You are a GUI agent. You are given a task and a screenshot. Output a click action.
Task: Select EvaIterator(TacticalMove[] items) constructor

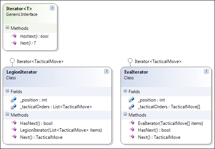click(170, 123)
